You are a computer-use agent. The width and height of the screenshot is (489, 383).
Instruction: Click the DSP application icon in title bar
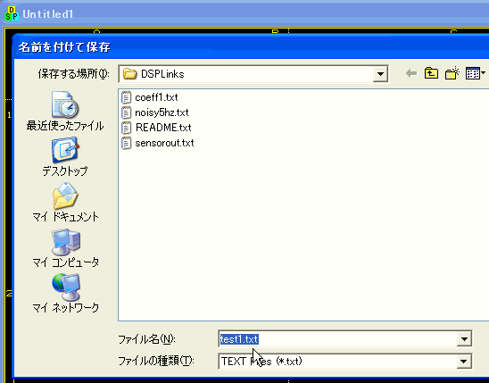coord(12,13)
